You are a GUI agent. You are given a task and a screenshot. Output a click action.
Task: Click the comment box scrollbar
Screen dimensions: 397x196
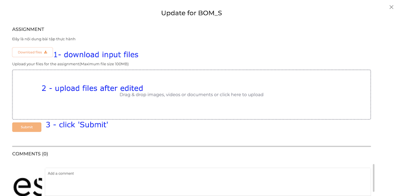[x=373, y=178]
